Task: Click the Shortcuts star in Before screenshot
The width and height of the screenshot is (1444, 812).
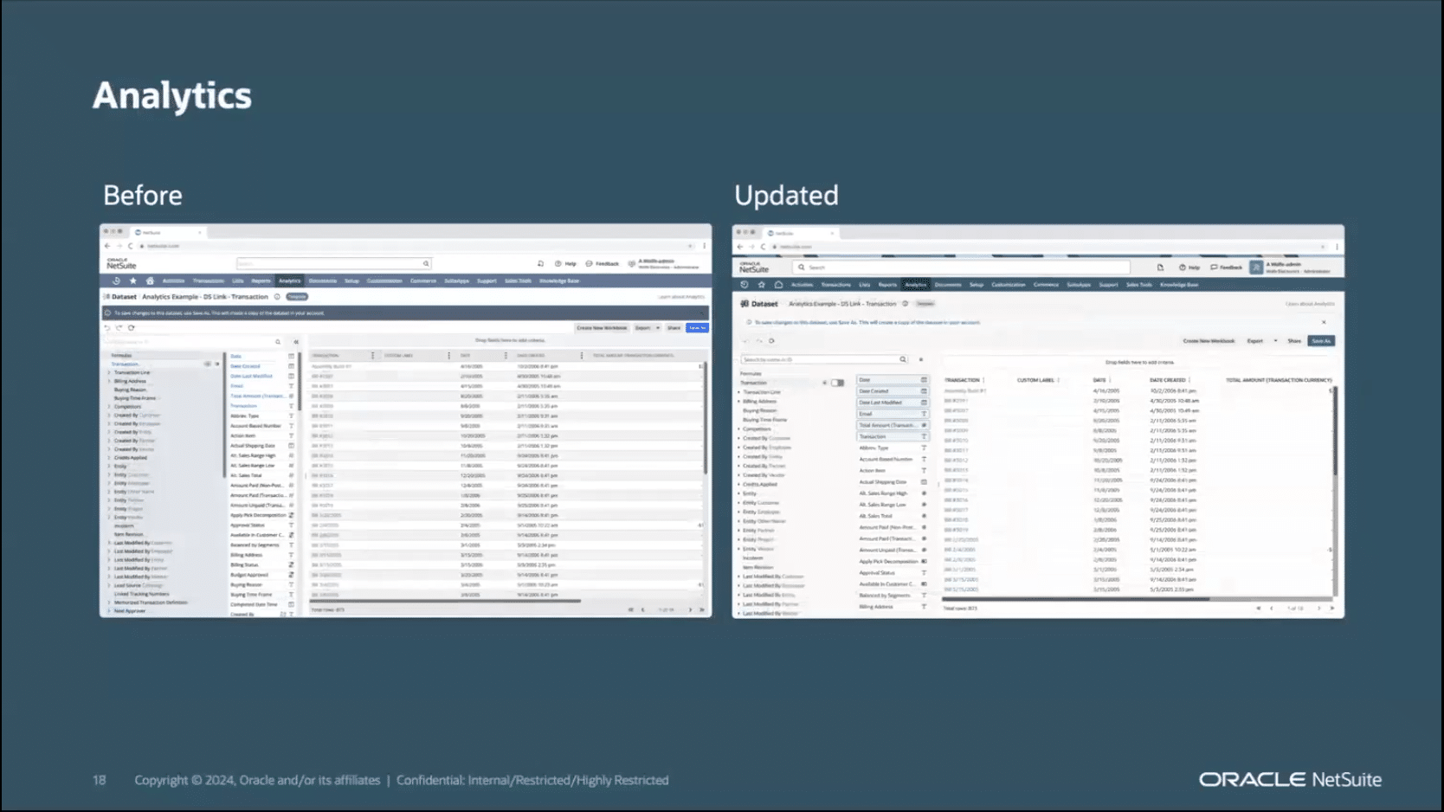Action: pos(132,280)
